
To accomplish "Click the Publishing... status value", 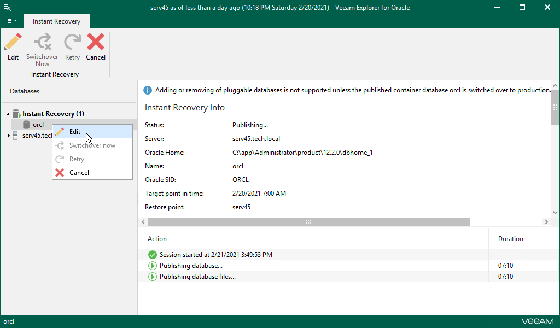I will 250,125.
